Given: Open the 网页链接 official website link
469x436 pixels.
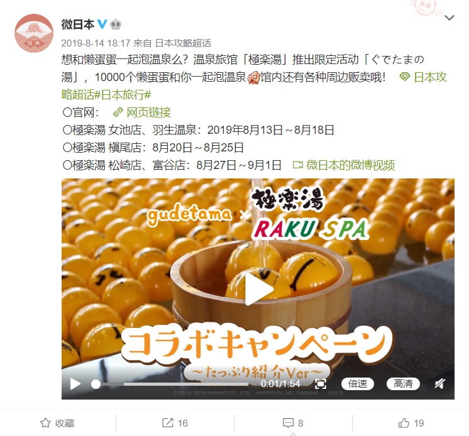Looking at the screenshot, I should pos(142,112).
